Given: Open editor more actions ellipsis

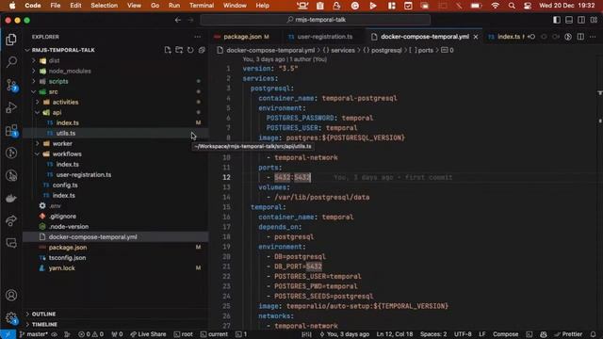Looking at the screenshot, I should [x=593, y=37].
